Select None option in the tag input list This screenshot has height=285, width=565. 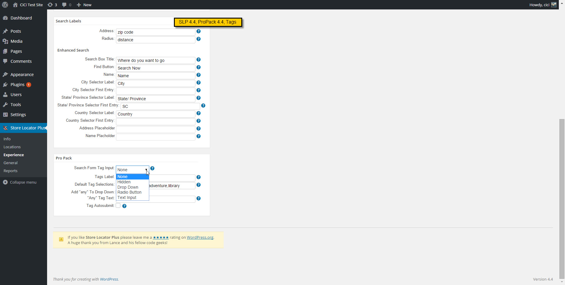point(132,177)
